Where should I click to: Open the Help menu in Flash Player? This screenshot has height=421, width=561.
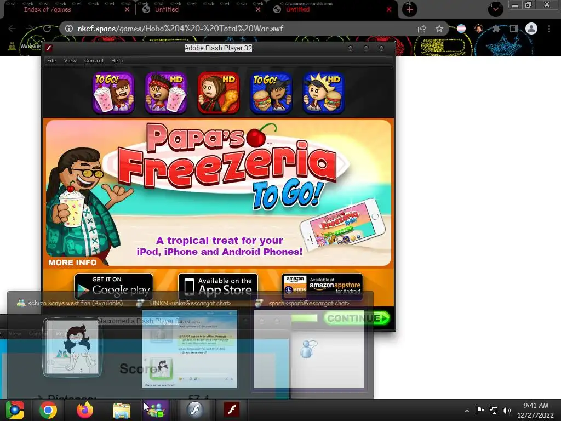click(x=117, y=60)
